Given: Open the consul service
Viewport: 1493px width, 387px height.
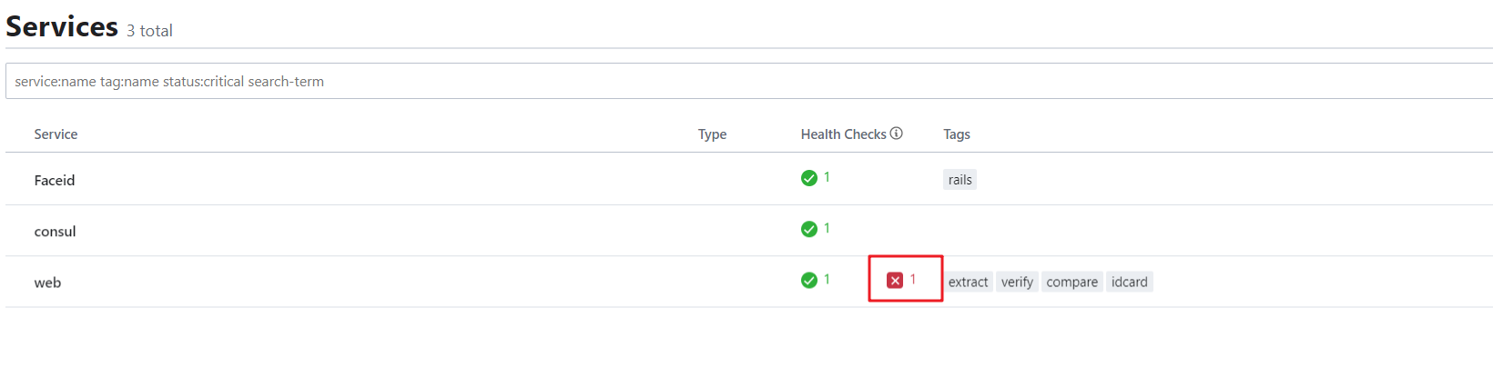Looking at the screenshot, I should (55, 231).
